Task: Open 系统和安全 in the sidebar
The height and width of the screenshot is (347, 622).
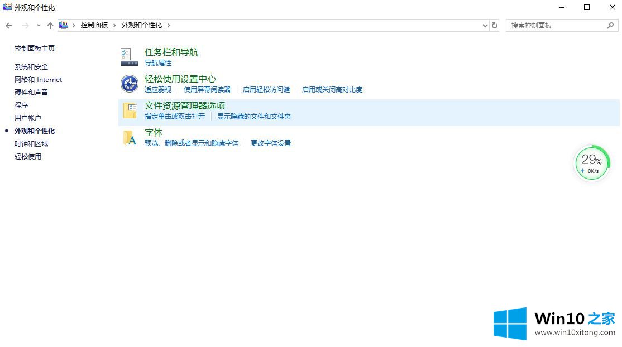Action: point(31,67)
